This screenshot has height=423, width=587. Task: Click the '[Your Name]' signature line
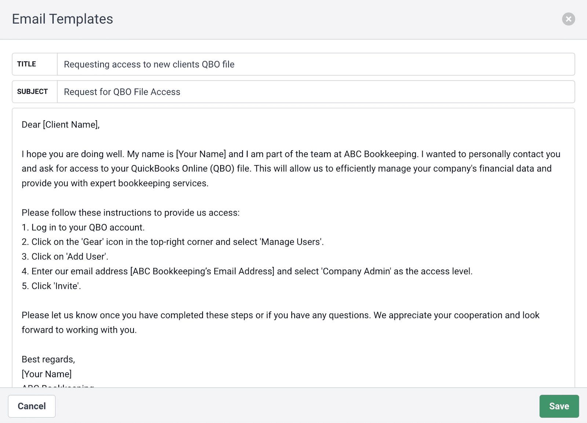pyautogui.click(x=47, y=374)
